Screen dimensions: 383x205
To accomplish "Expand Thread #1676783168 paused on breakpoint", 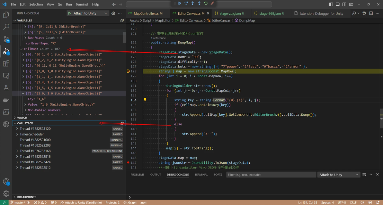I will pyautogui.click(x=17, y=151).
